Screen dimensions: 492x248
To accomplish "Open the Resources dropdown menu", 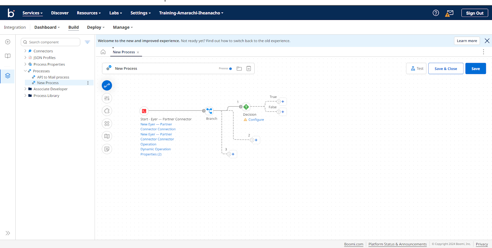I will pos(89,13).
